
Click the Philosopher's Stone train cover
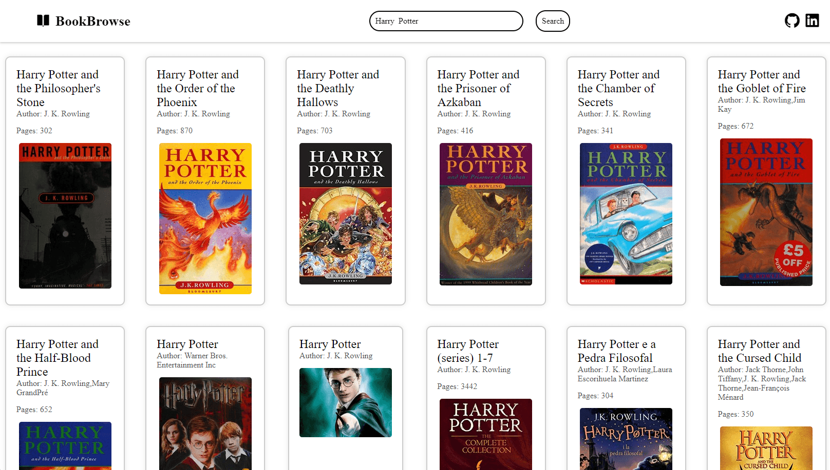(65, 216)
